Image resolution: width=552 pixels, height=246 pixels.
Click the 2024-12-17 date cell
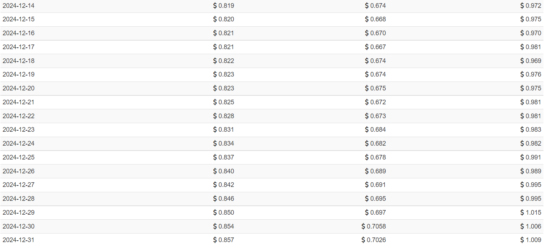tap(19, 47)
